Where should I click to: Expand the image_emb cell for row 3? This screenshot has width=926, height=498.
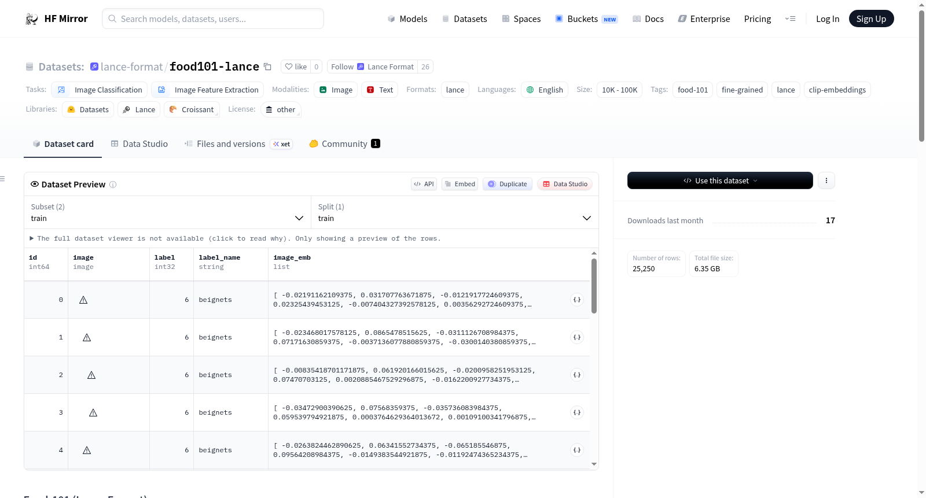(x=576, y=412)
